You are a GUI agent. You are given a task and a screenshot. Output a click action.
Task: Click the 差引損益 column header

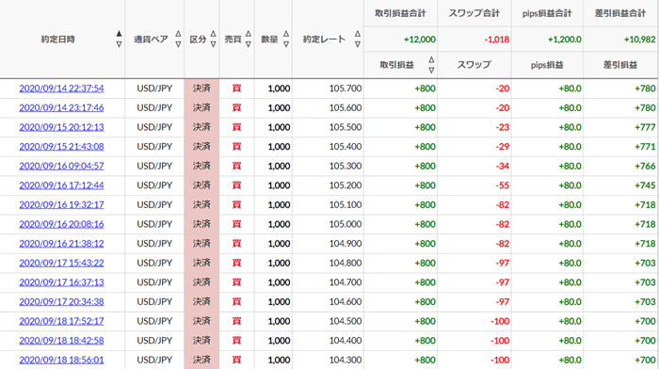coord(620,65)
